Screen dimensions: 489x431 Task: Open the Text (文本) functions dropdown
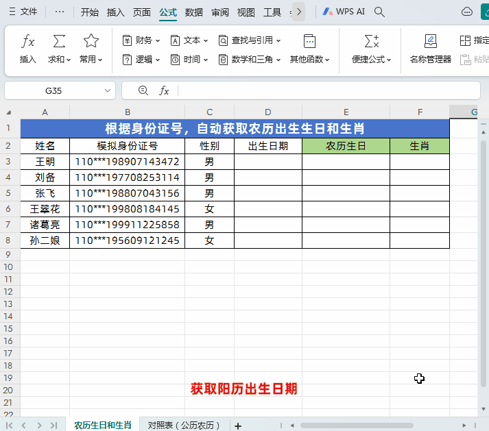[190, 40]
